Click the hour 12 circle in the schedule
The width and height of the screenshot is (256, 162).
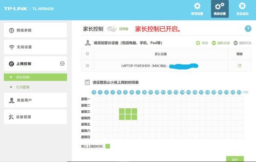pyautogui.click(x=170, y=92)
